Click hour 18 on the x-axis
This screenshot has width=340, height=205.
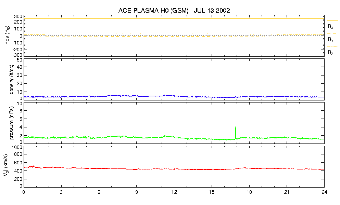pyautogui.click(x=249, y=192)
